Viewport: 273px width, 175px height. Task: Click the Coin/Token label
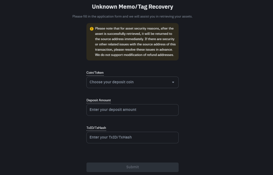(x=95, y=72)
